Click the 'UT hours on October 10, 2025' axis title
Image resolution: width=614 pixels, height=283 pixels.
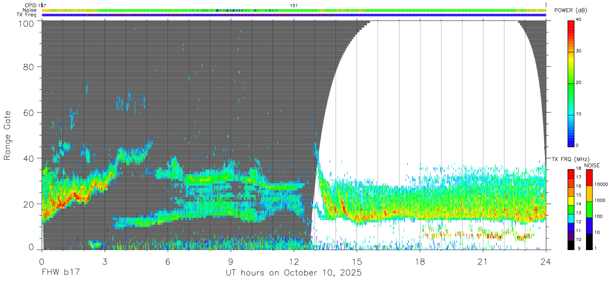pyautogui.click(x=293, y=273)
